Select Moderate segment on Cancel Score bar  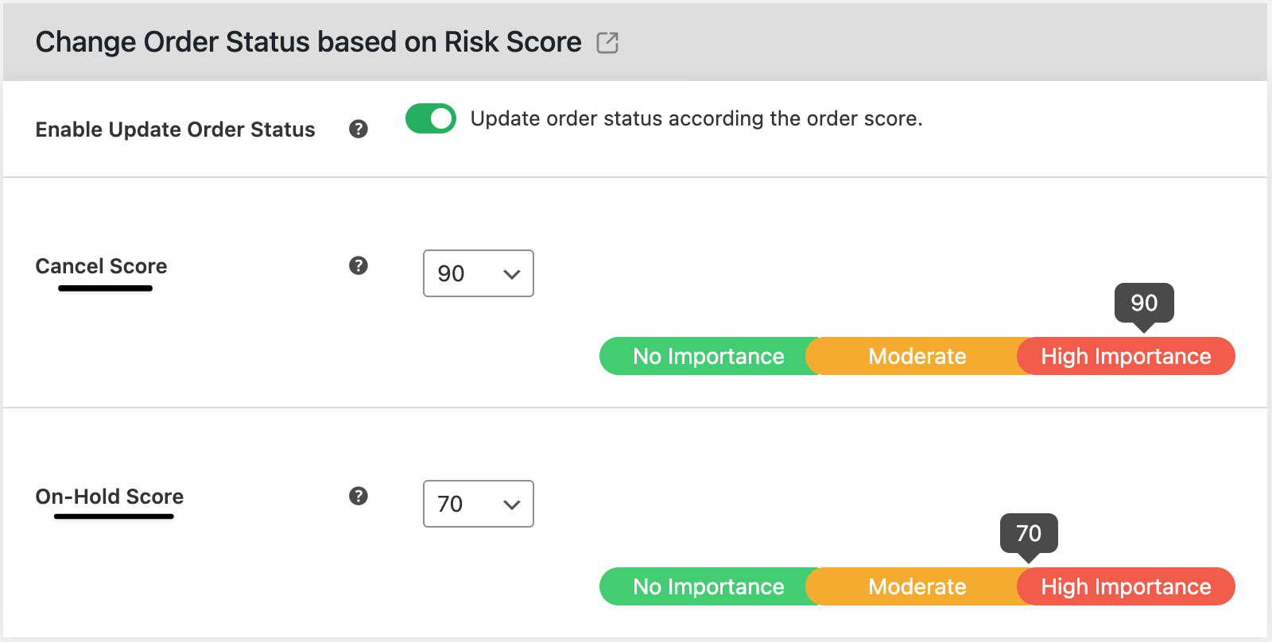(917, 356)
